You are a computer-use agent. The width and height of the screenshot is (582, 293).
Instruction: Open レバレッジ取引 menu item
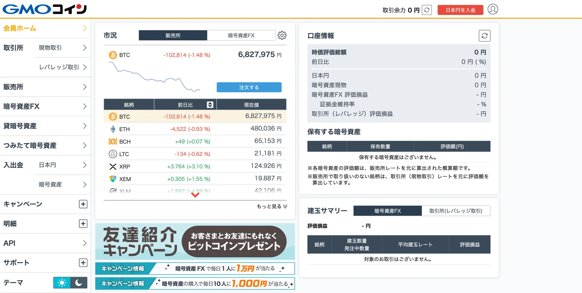63,67
